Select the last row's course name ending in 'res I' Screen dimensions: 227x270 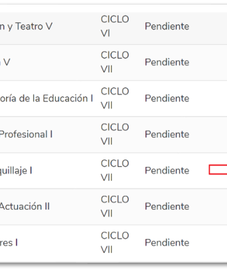pyautogui.click(x=9, y=243)
